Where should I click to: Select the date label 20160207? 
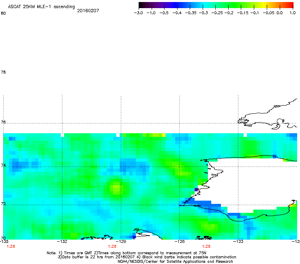coord(88,11)
